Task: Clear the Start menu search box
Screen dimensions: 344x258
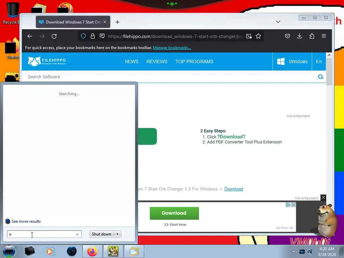Action: click(77, 234)
